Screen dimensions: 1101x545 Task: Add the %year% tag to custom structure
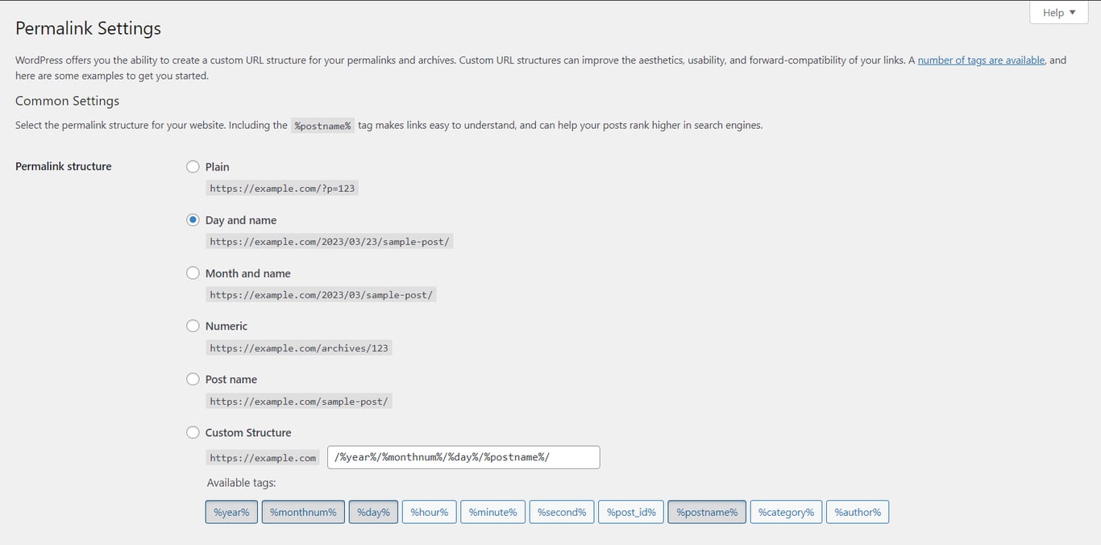click(x=231, y=511)
